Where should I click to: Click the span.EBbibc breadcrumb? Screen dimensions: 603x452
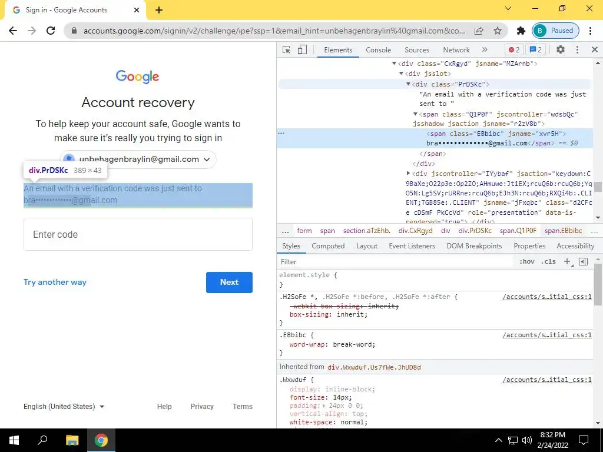(563, 231)
